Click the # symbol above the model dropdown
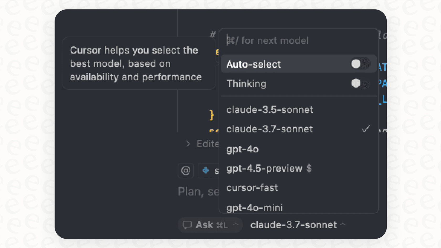 [x=213, y=34]
